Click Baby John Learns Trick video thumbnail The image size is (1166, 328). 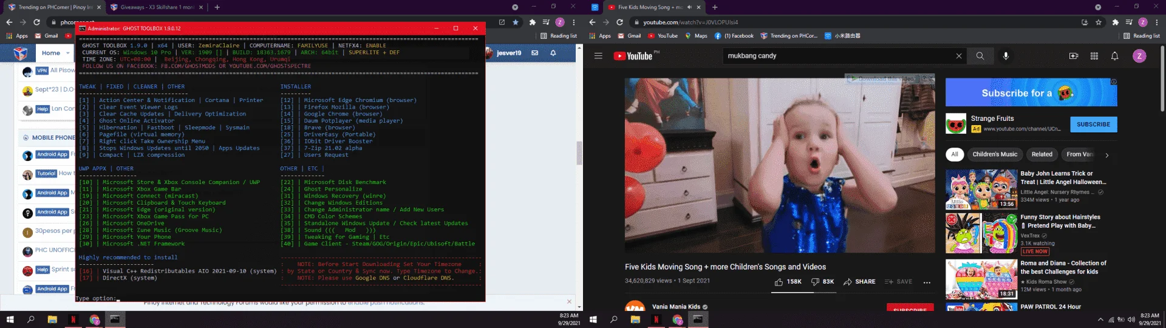[981, 190]
